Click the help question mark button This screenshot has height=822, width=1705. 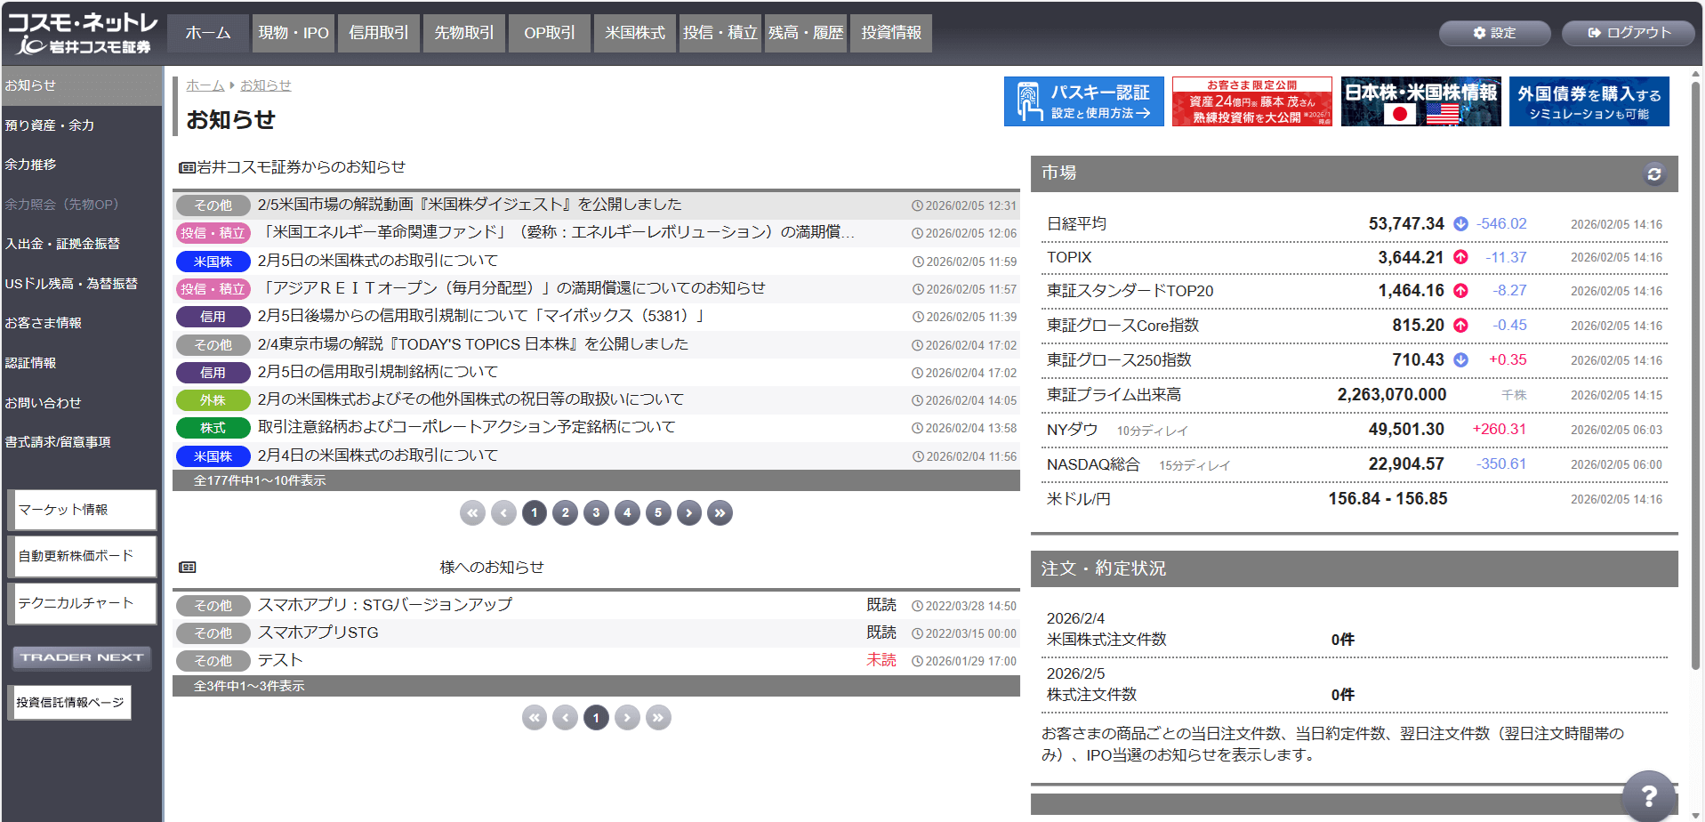coord(1648,796)
